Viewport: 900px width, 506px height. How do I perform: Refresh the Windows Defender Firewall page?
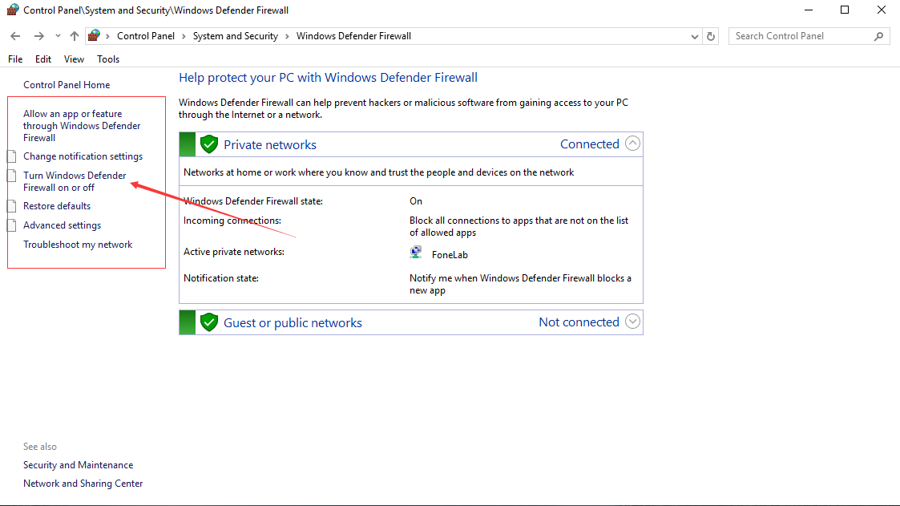point(711,36)
